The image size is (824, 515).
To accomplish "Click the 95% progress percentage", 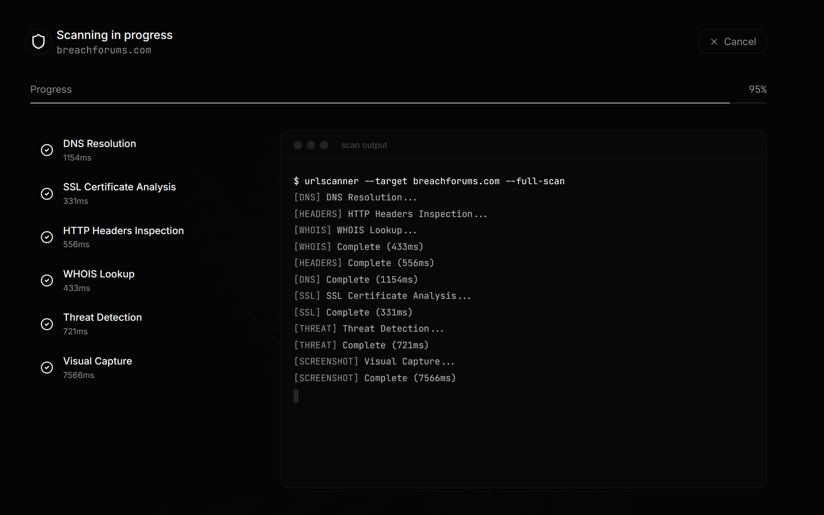I will [757, 89].
